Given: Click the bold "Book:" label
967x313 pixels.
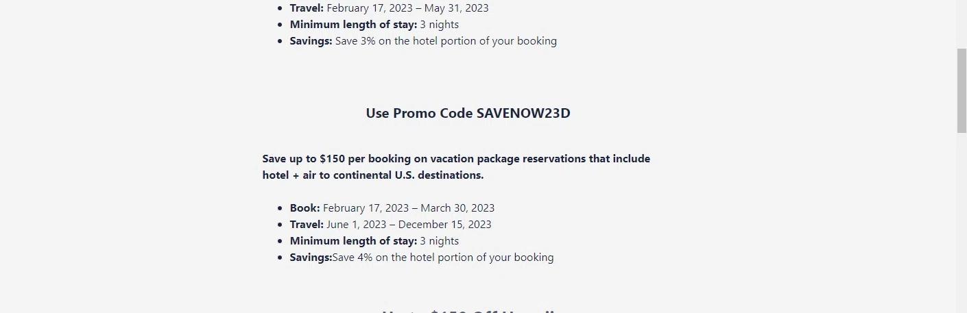Looking at the screenshot, I should (305, 208).
